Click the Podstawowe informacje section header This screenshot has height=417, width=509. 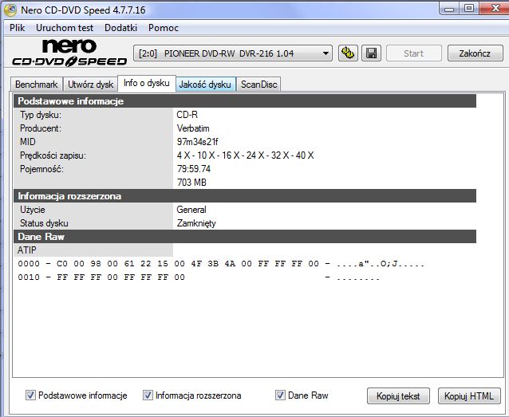(245, 101)
